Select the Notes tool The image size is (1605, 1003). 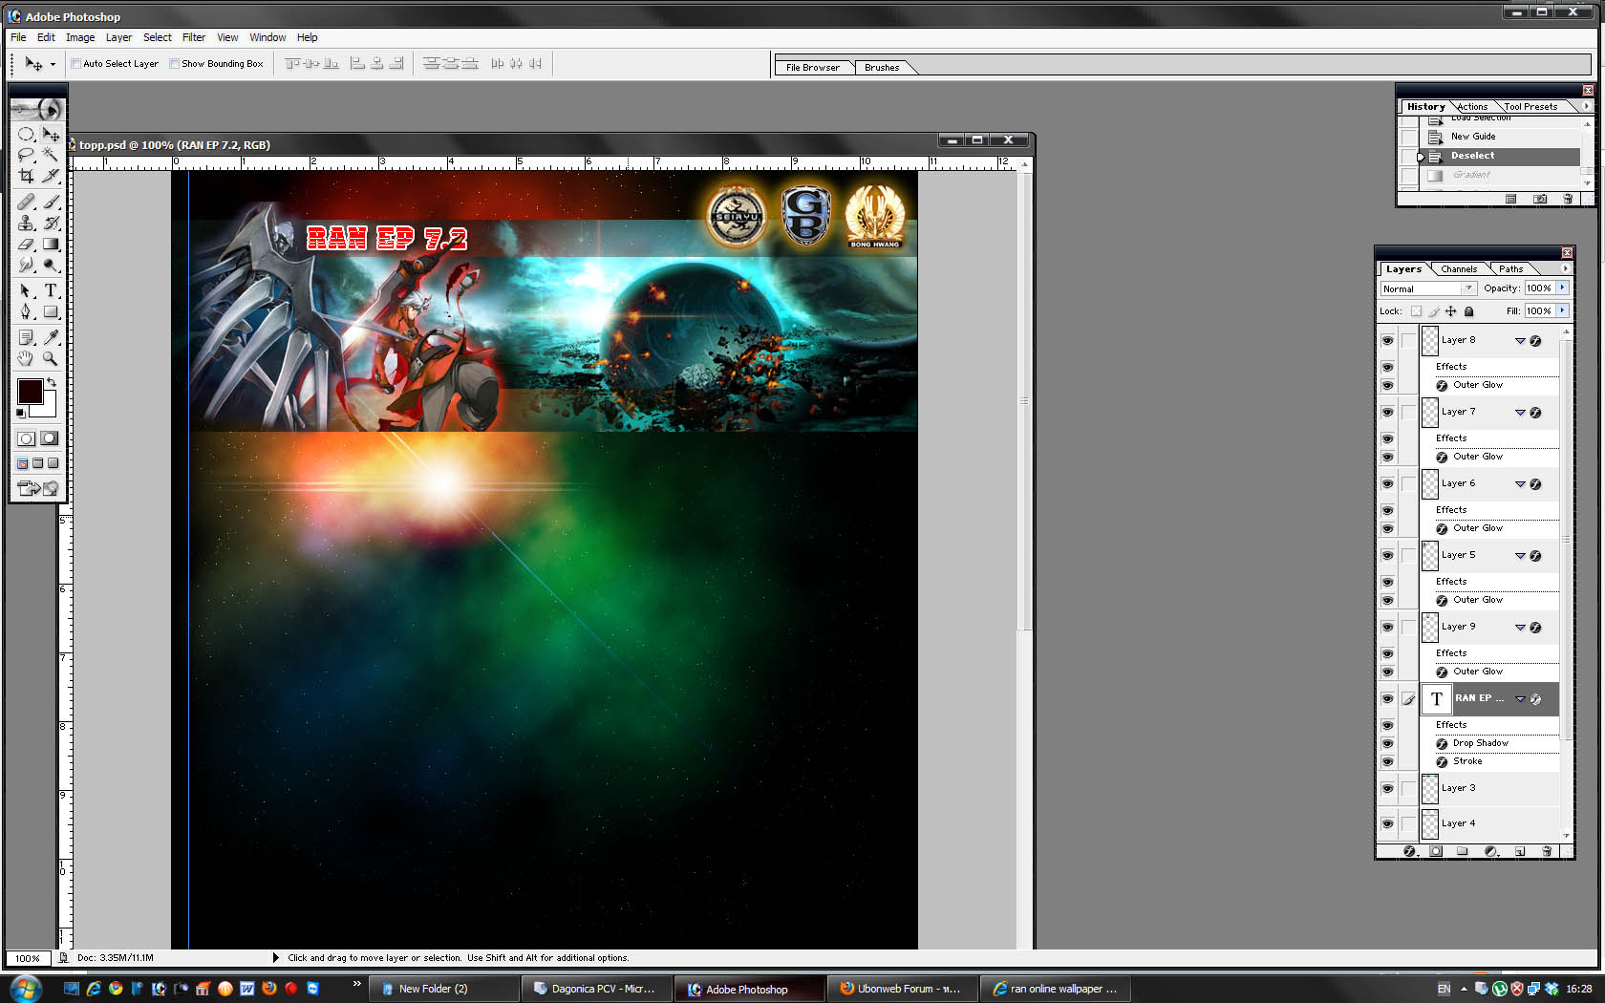click(x=27, y=337)
